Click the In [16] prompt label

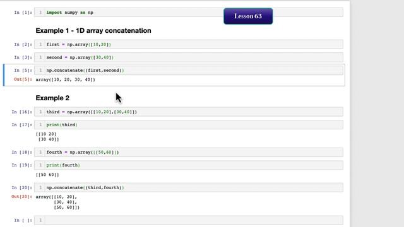tap(22, 112)
